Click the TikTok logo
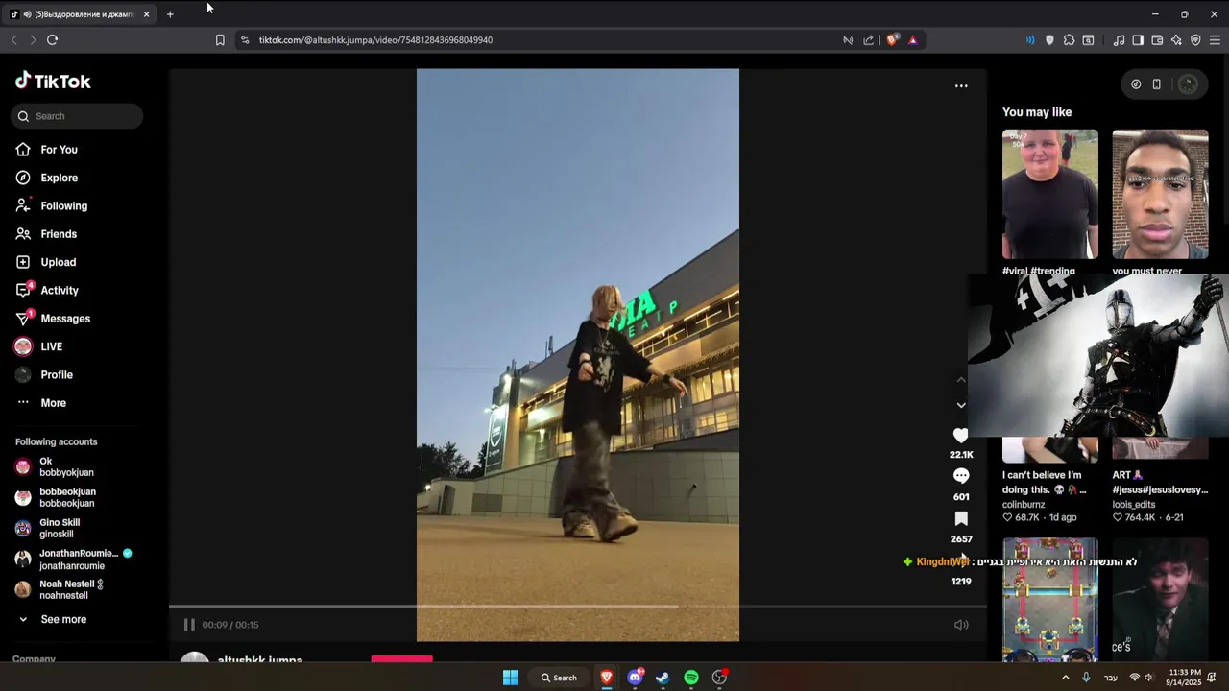Viewport: 1229px width, 691px height. click(53, 82)
